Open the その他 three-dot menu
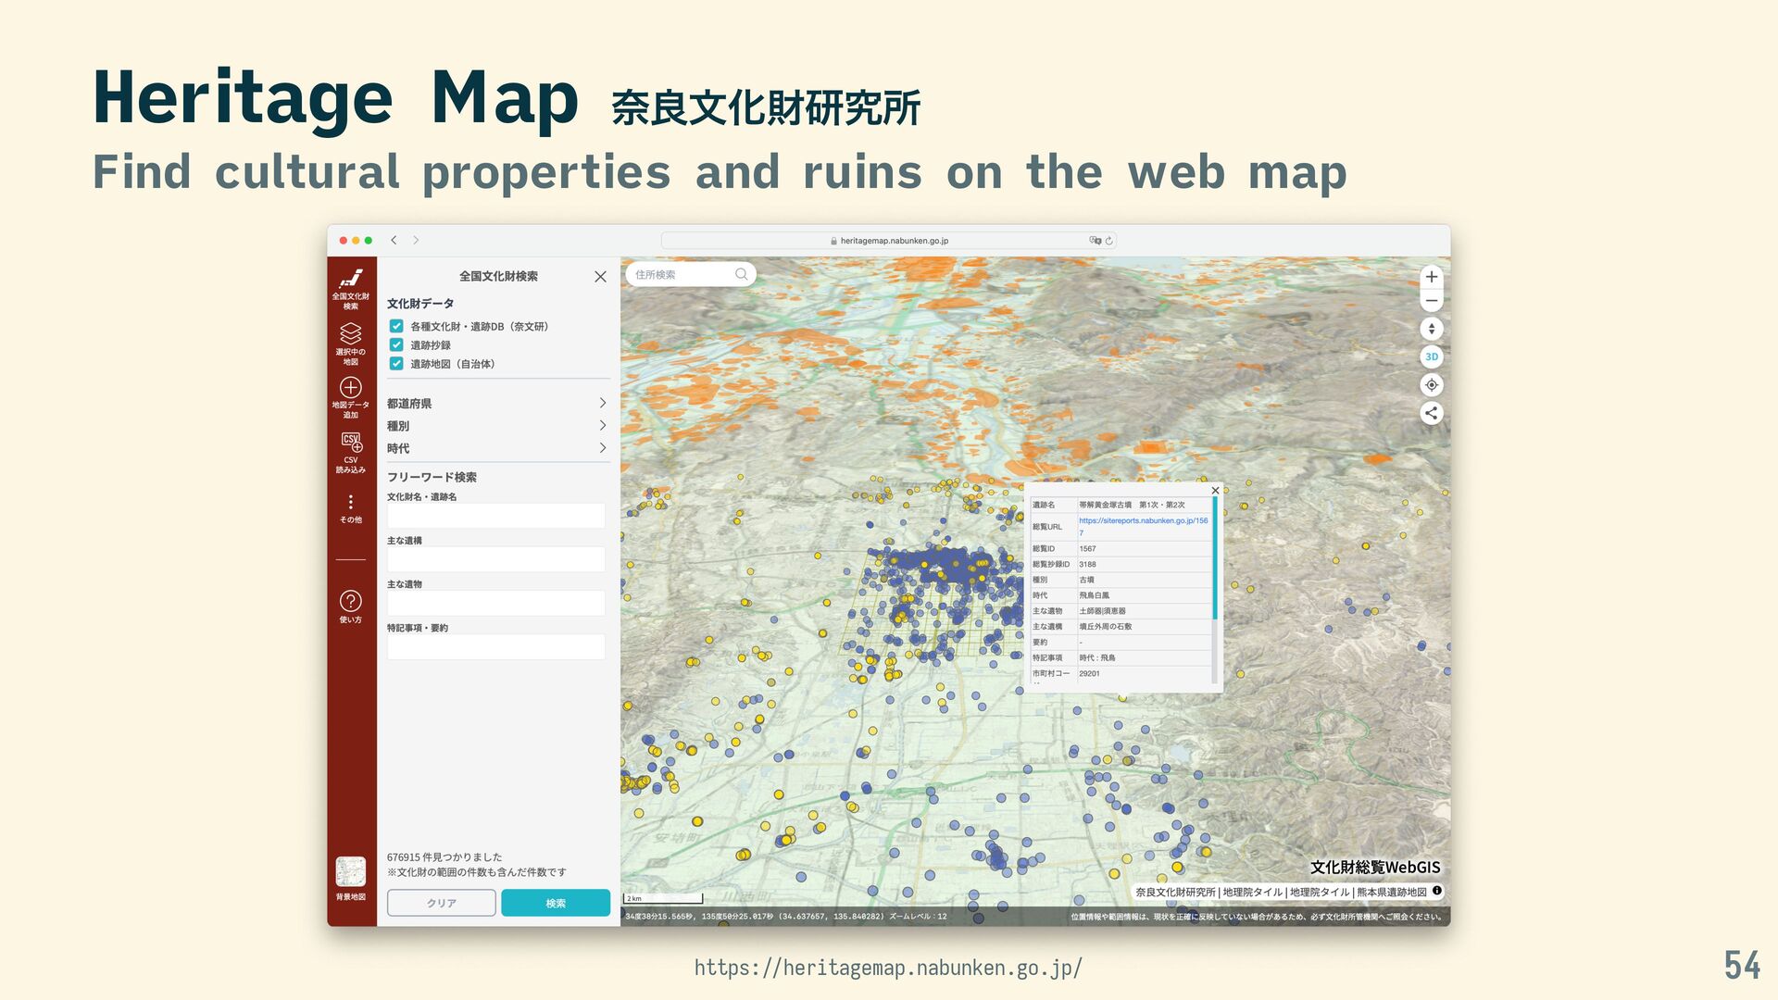The width and height of the screenshot is (1778, 1000). pyautogui.click(x=351, y=503)
